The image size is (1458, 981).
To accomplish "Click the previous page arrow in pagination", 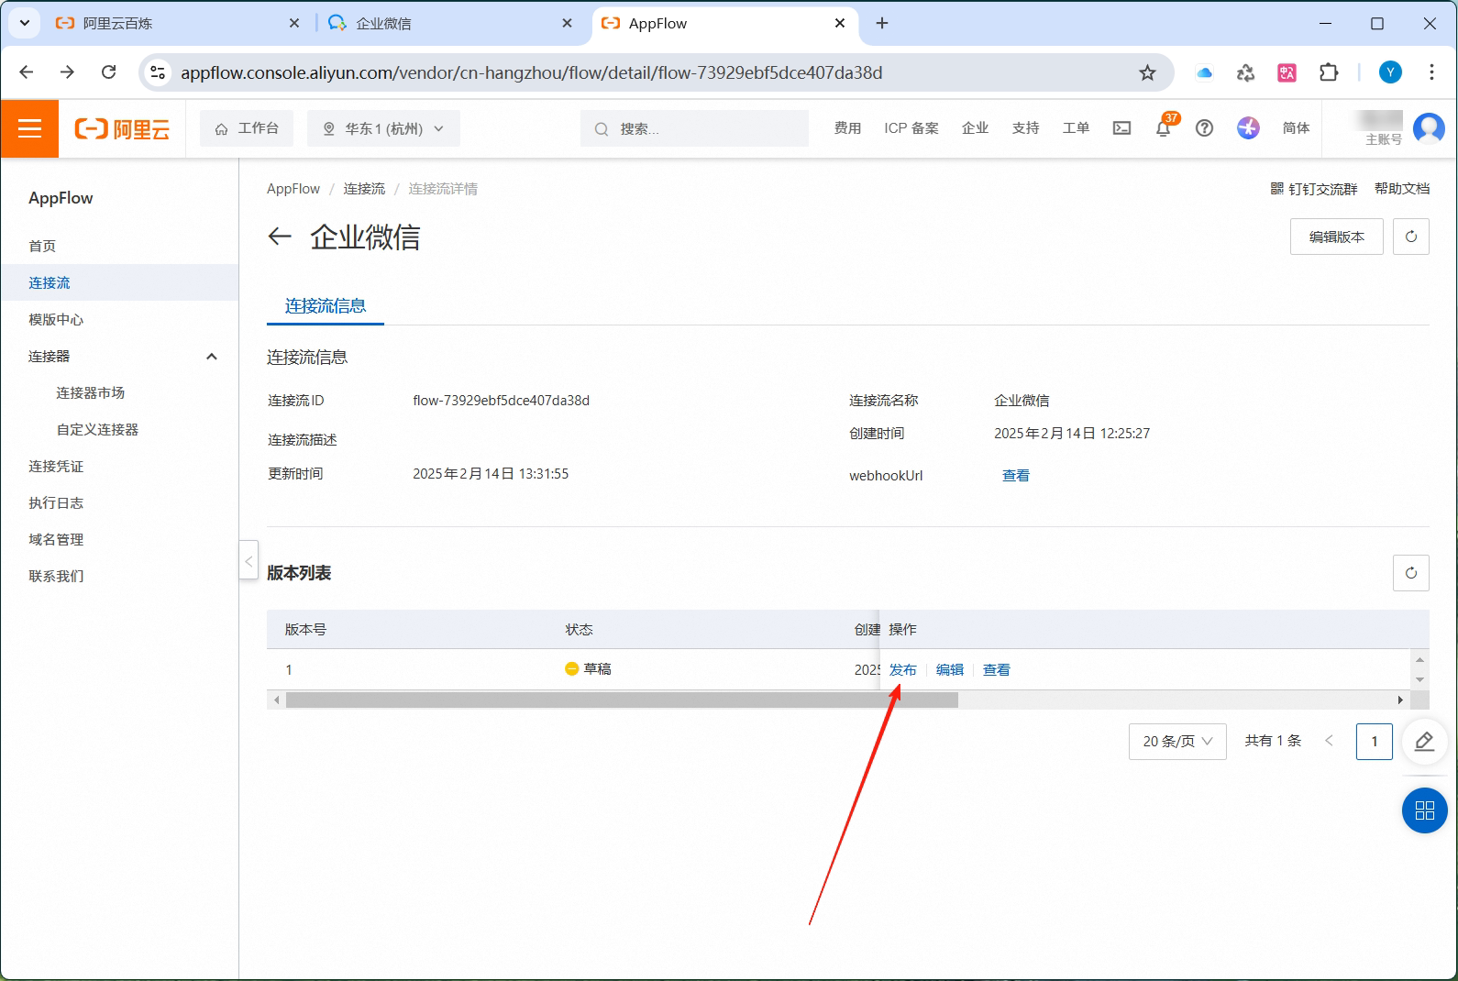I will tap(1329, 741).
